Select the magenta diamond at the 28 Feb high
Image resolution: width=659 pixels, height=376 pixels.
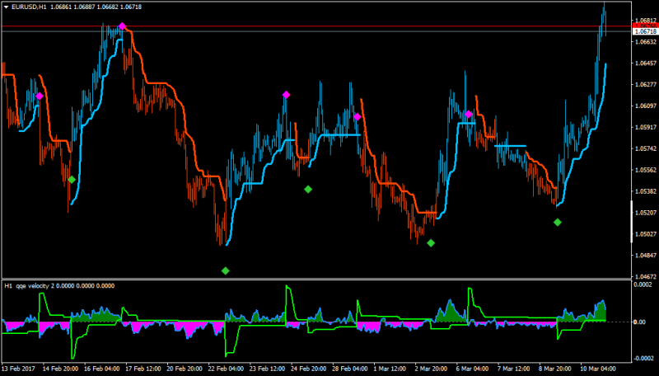point(358,117)
